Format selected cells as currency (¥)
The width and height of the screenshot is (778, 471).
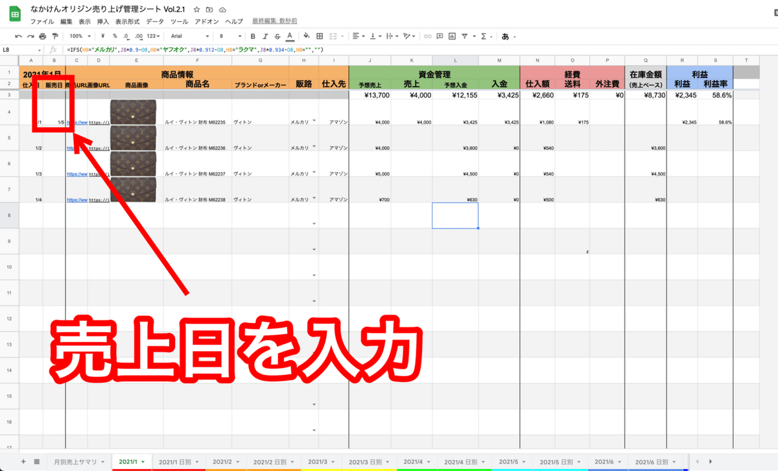point(103,36)
